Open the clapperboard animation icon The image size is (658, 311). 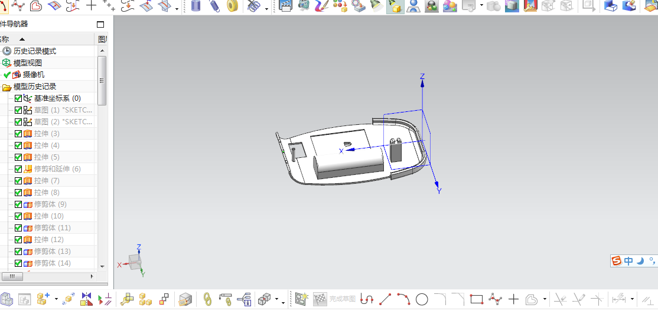[x=285, y=5]
